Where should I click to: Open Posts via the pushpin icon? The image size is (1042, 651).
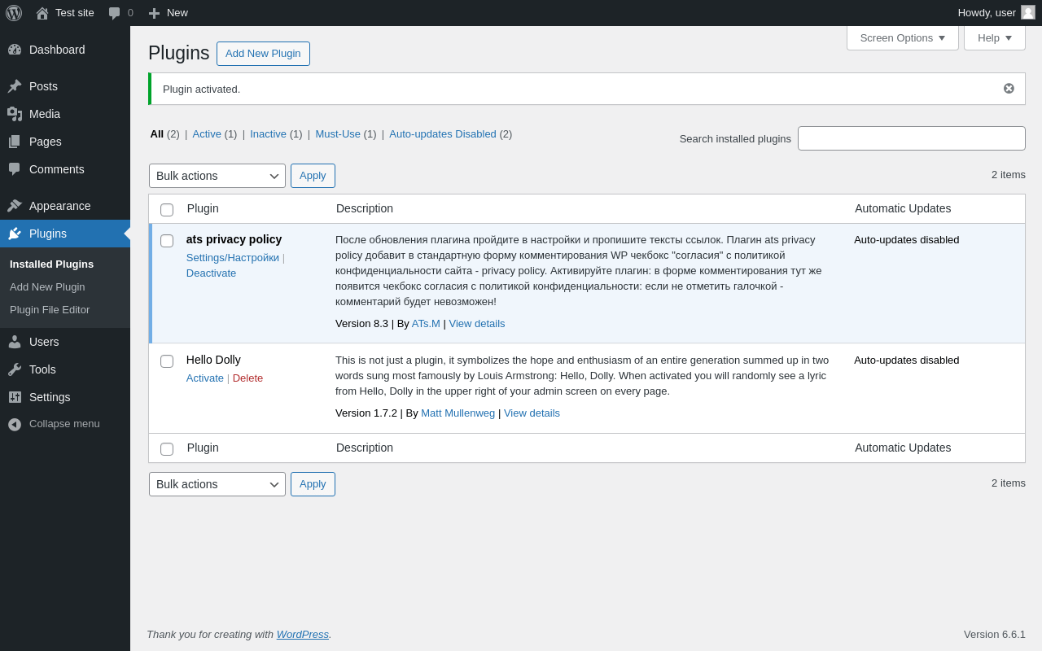tap(15, 86)
